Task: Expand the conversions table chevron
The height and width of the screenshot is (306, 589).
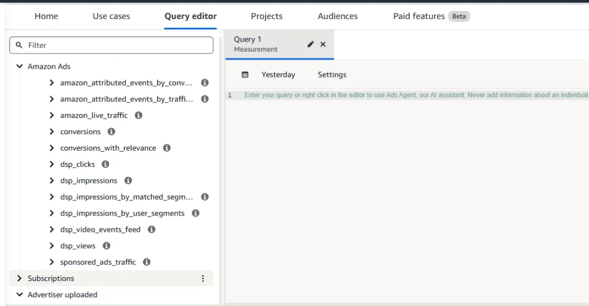Action: [52, 131]
